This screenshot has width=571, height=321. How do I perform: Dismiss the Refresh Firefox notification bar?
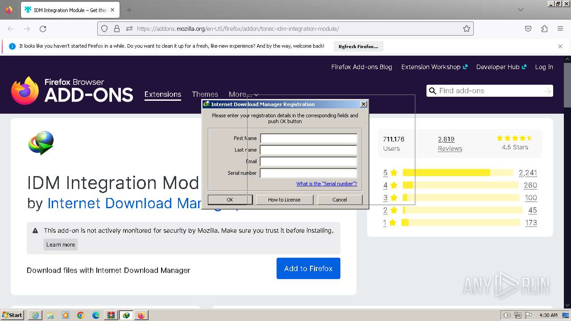tap(560, 46)
